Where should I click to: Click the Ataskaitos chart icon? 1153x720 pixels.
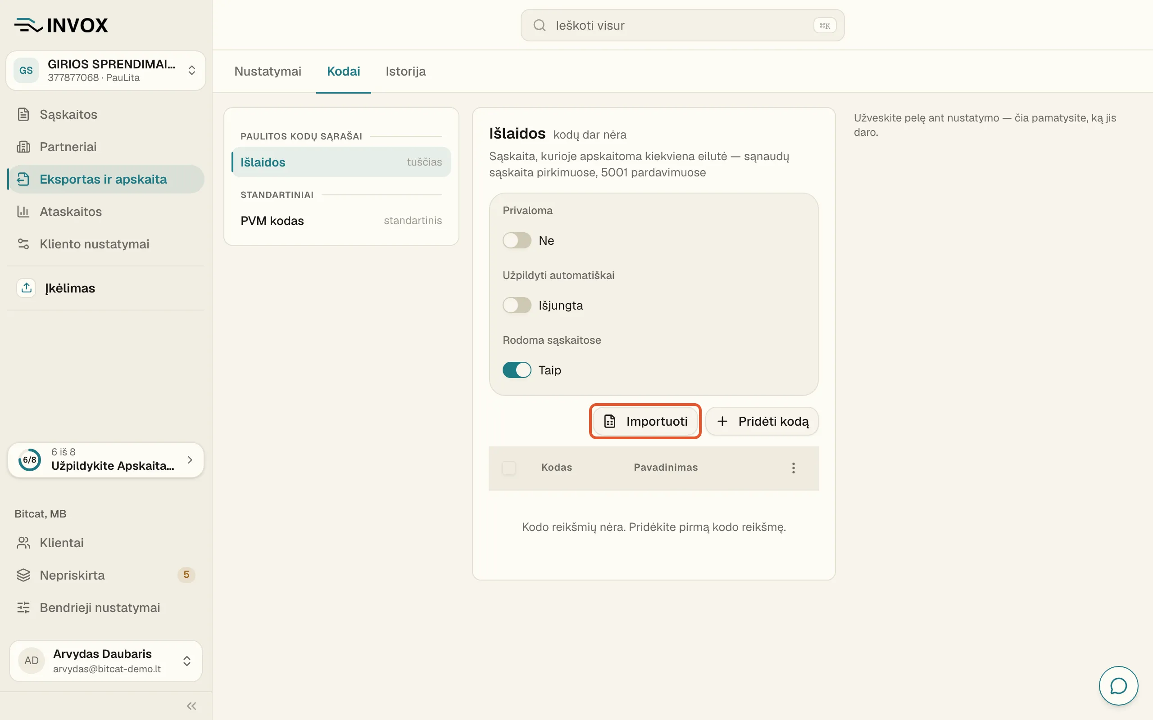tap(23, 211)
